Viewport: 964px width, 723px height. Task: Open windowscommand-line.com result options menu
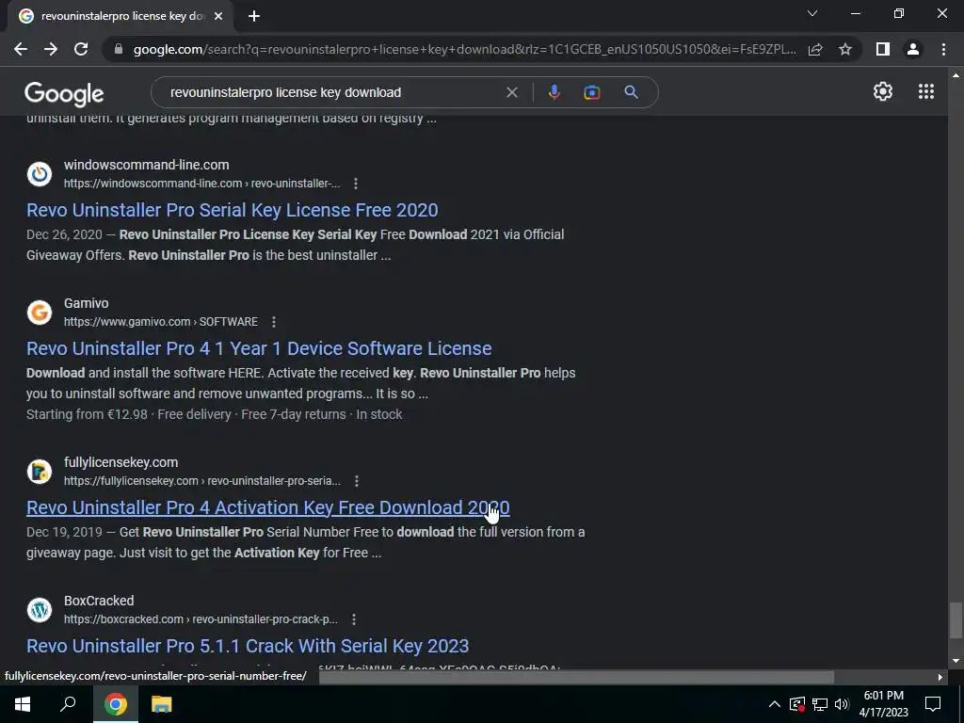point(355,184)
